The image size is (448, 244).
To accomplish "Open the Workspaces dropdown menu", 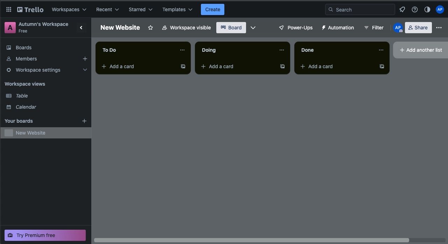I will (69, 9).
